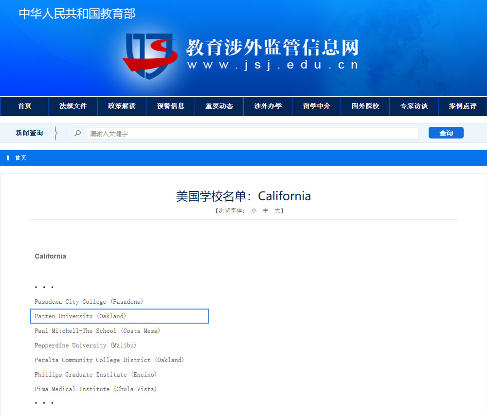This screenshot has height=415, width=487.
Task: Go to 专家访谈 section
Action: [x=414, y=106]
